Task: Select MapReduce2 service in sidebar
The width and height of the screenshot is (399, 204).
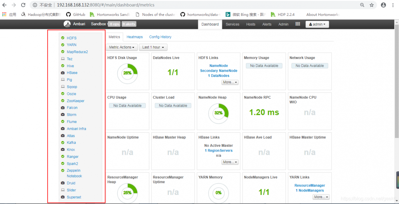Action: 77,52
